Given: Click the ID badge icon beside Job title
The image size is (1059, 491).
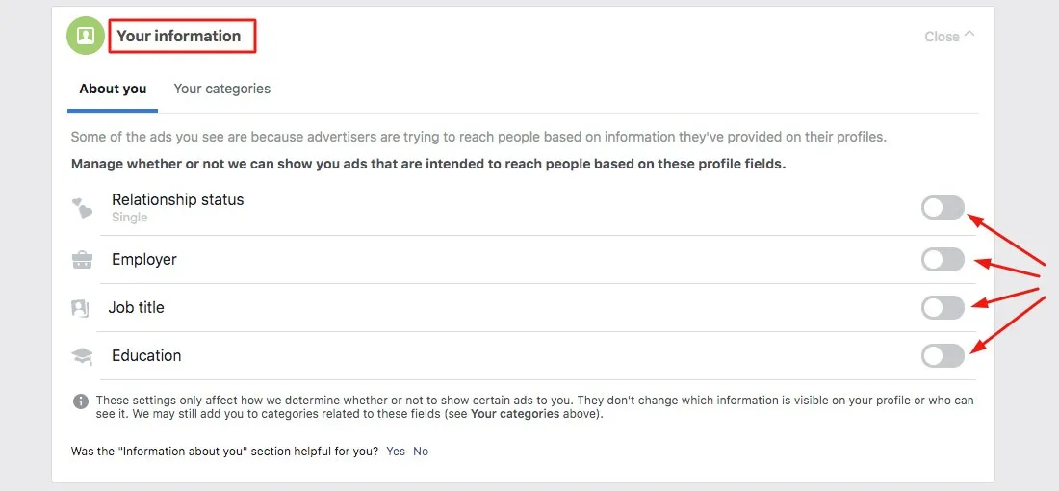Looking at the screenshot, I should pos(80,308).
